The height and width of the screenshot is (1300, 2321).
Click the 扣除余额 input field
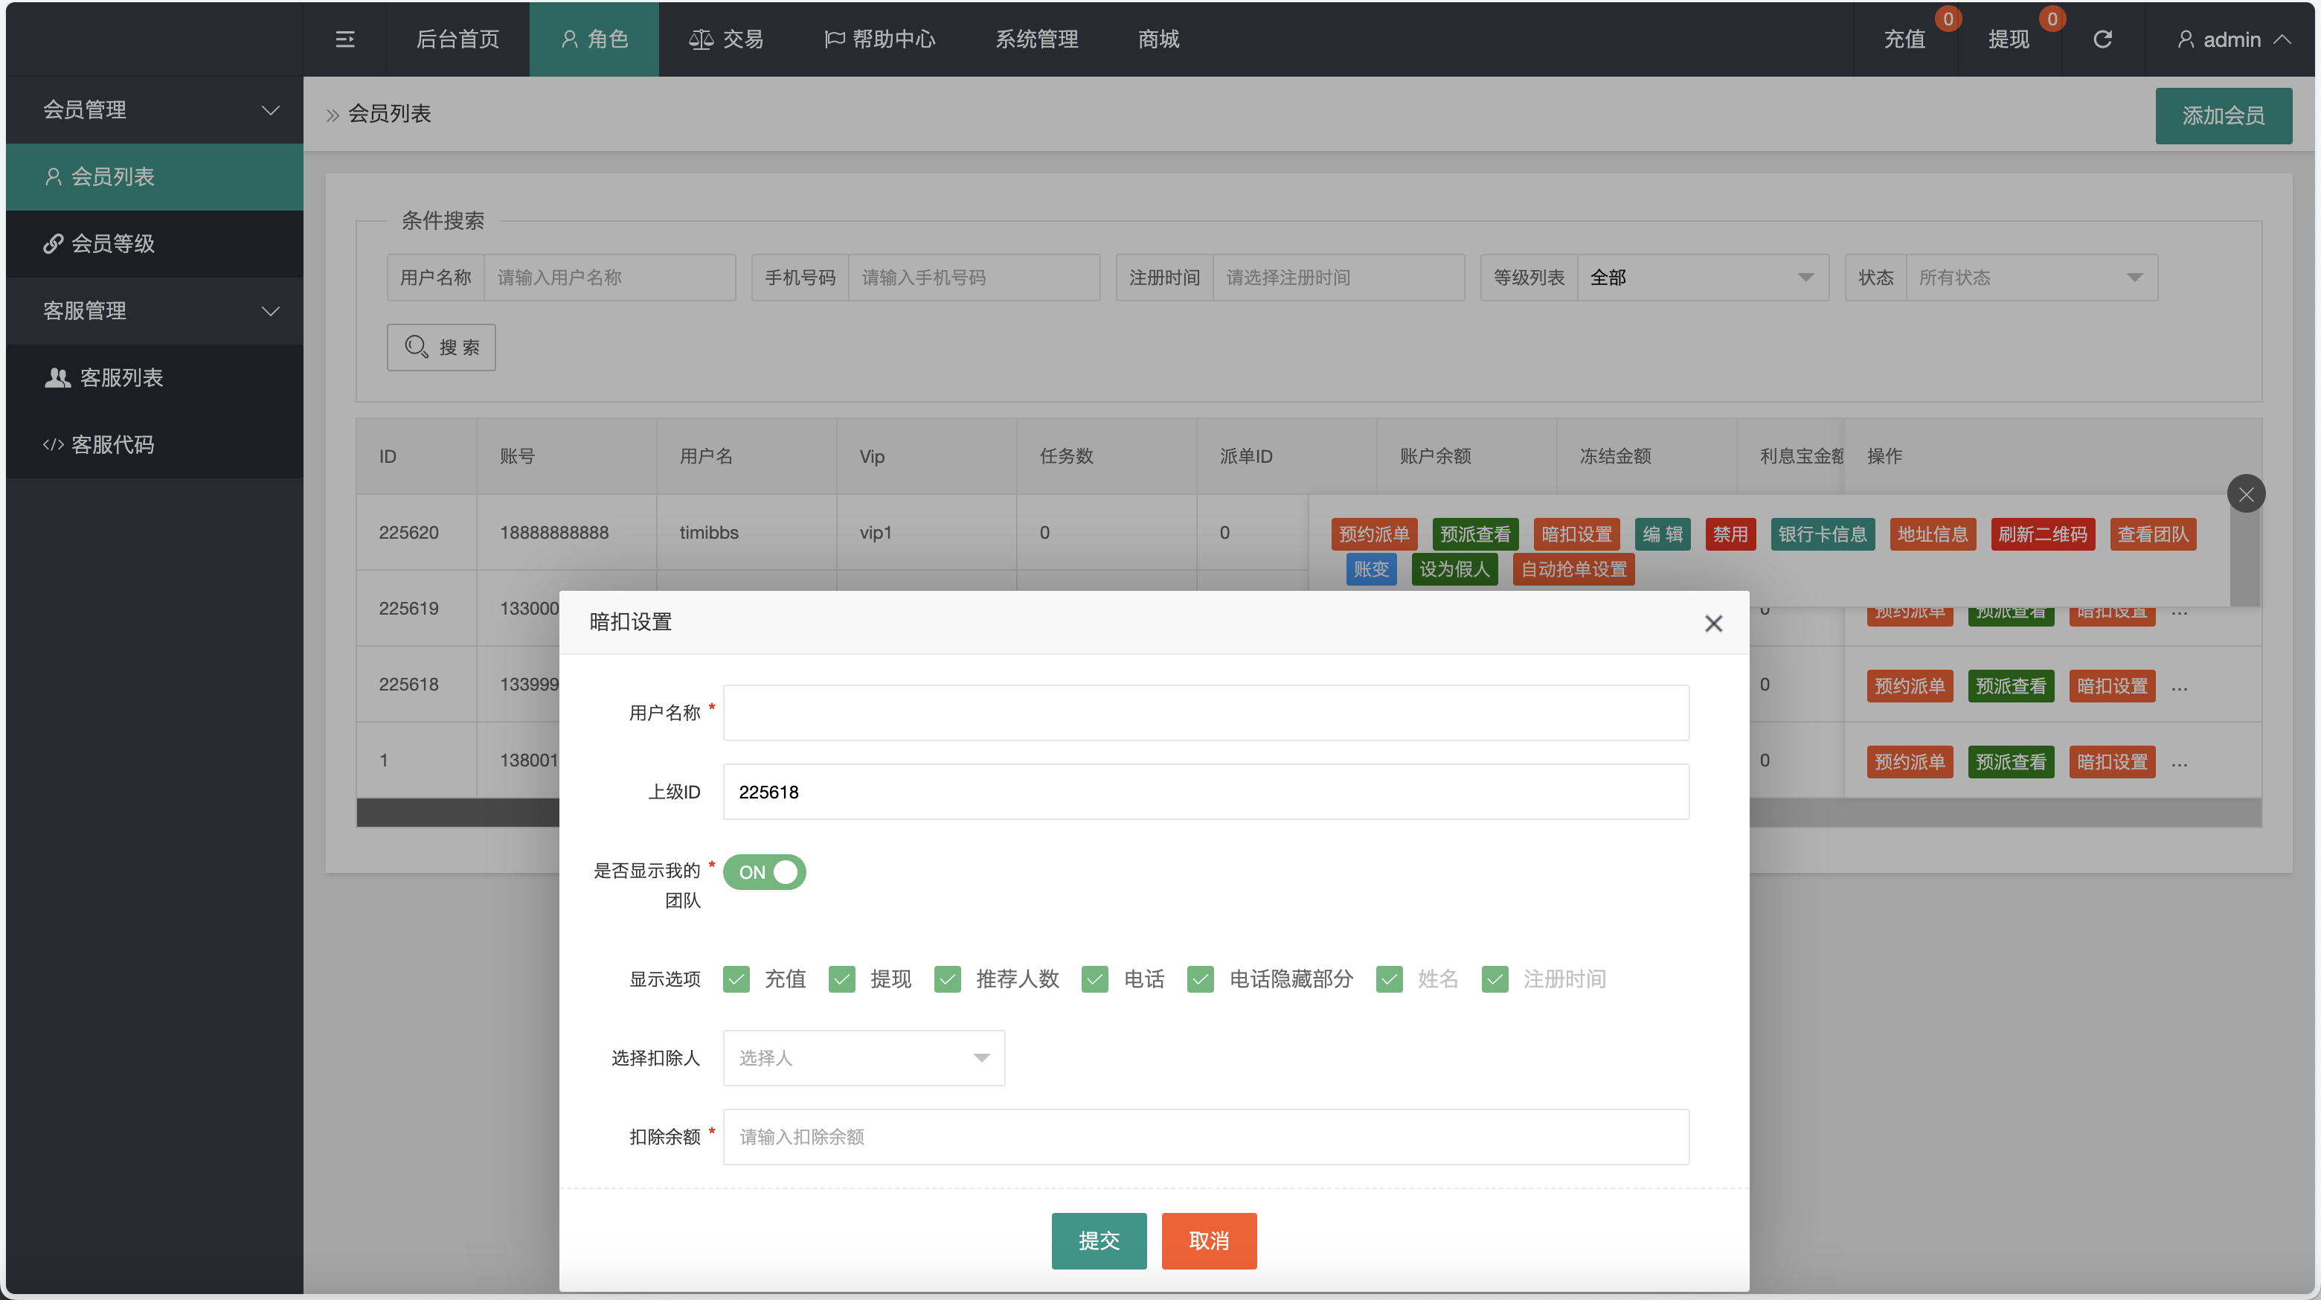coord(1206,1137)
